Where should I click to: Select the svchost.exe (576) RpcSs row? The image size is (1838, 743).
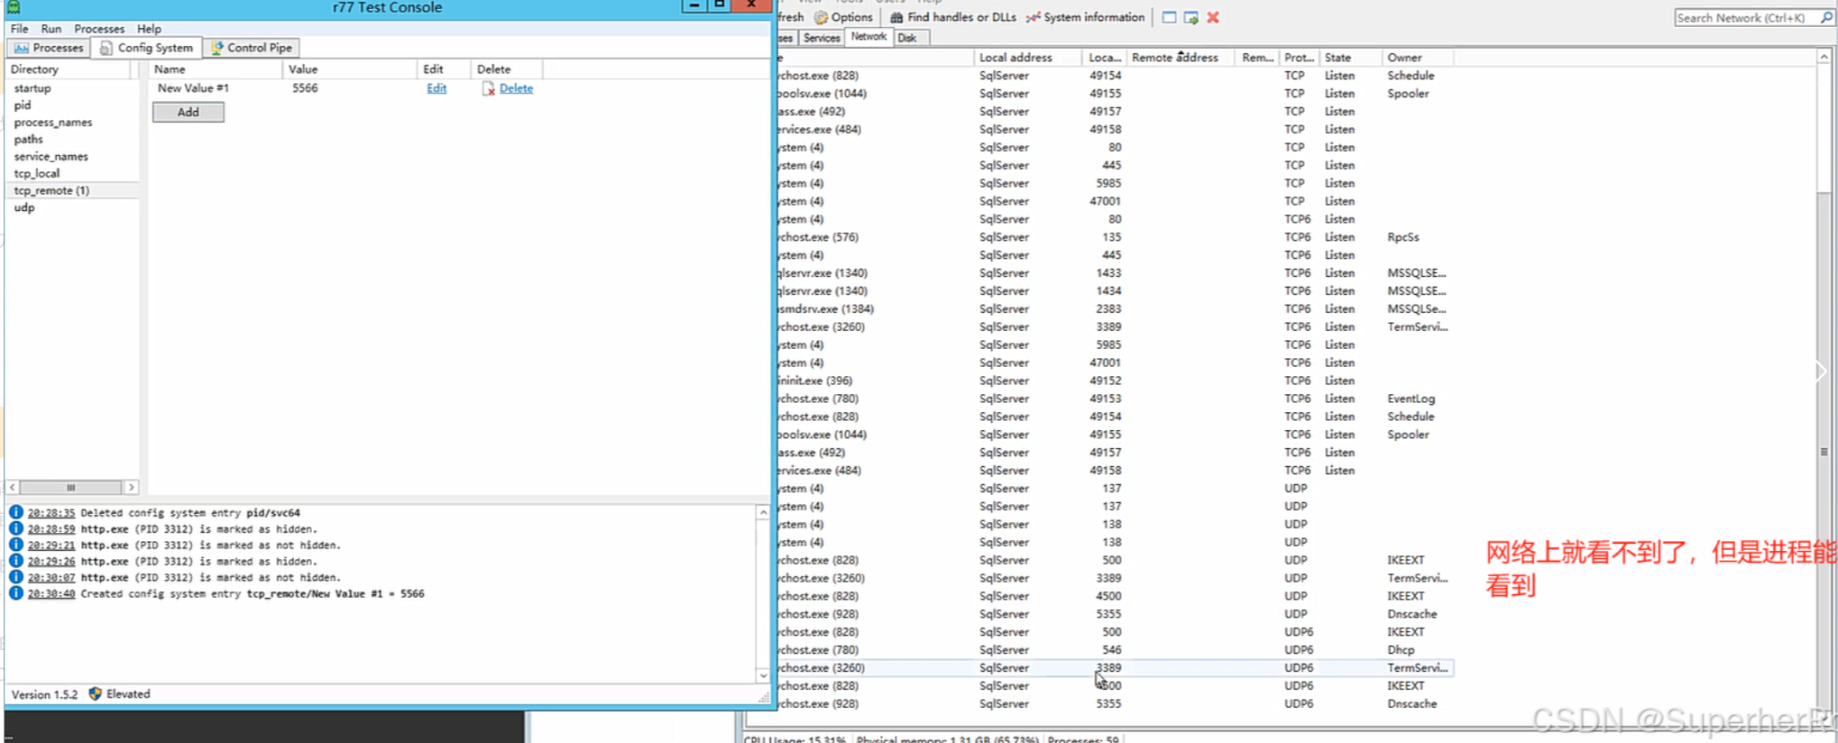(x=1115, y=237)
